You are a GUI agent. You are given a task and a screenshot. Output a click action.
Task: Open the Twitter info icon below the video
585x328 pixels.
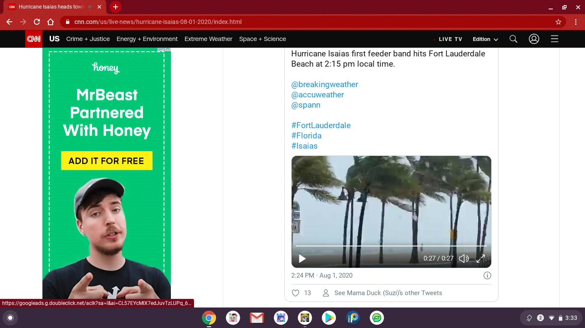point(487,275)
